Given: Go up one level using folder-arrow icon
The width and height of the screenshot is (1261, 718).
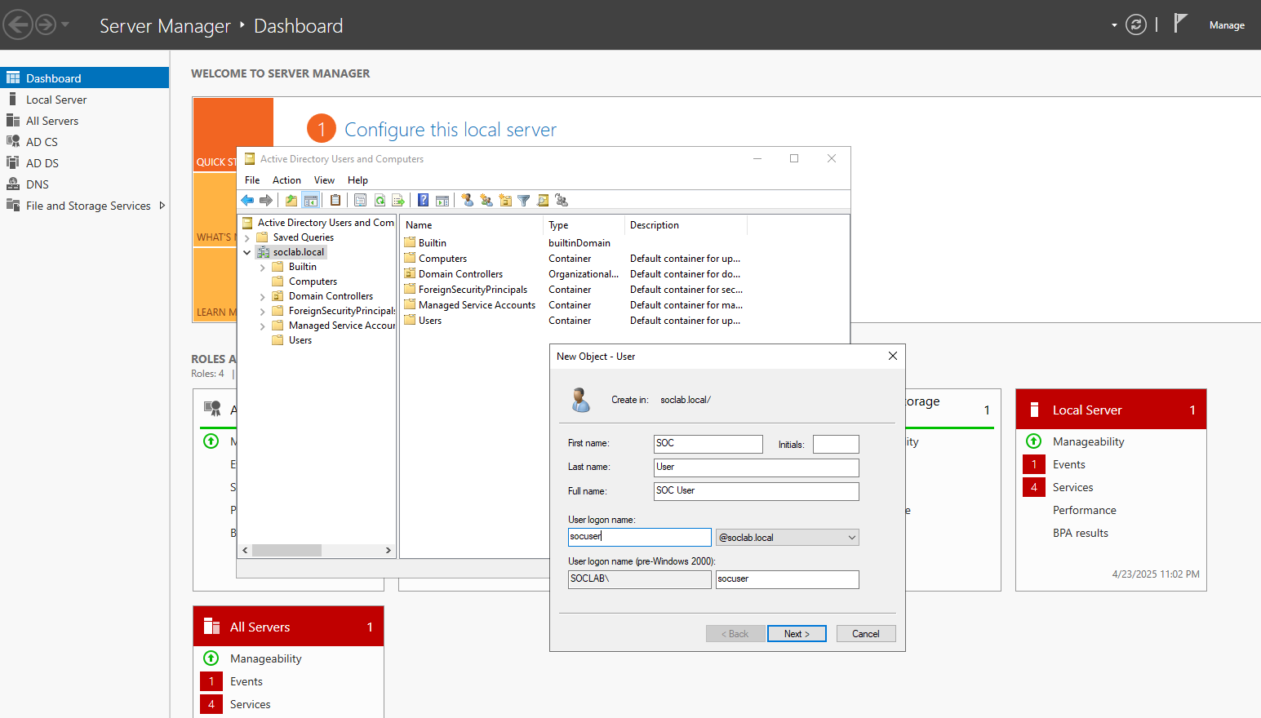Looking at the screenshot, I should tap(291, 200).
